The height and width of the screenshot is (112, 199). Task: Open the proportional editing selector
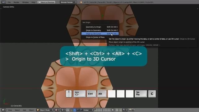coord(117,110)
